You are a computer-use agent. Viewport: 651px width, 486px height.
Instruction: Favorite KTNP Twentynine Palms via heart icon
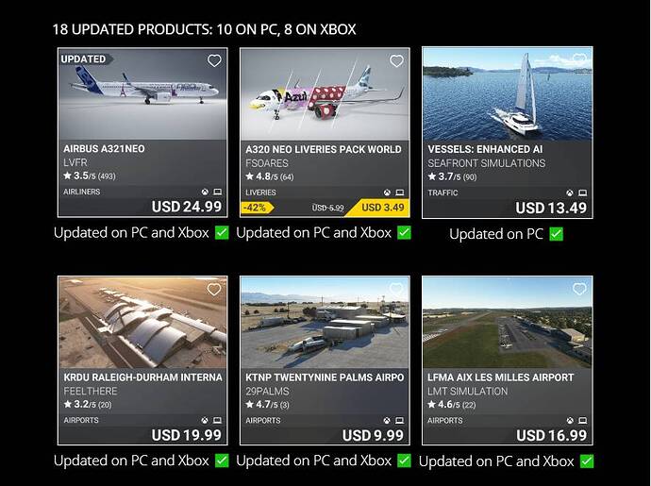pyautogui.click(x=396, y=288)
